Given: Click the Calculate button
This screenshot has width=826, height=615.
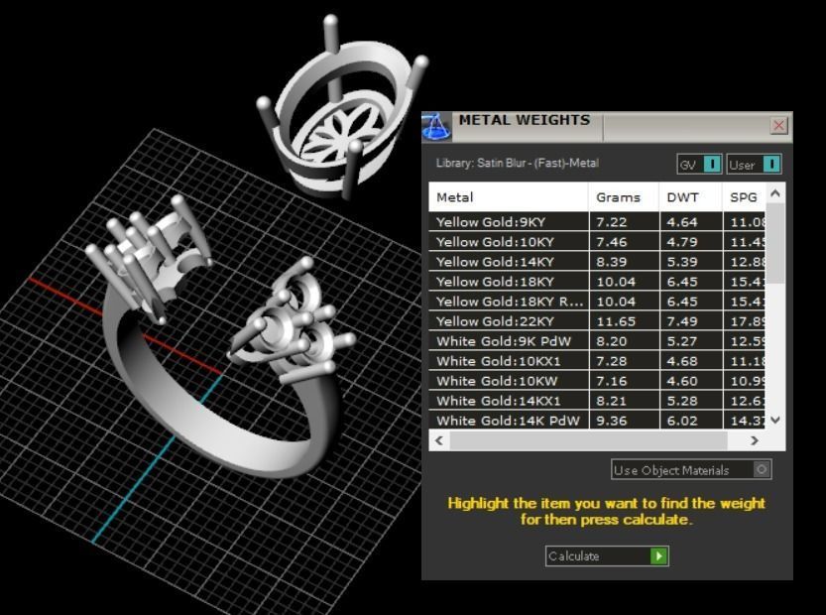Looking at the screenshot, I should tap(607, 555).
